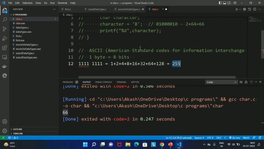Viewport: 264px width, 149px height.
Task: Open Google Chrome from the taskbar
Action: (162, 144)
